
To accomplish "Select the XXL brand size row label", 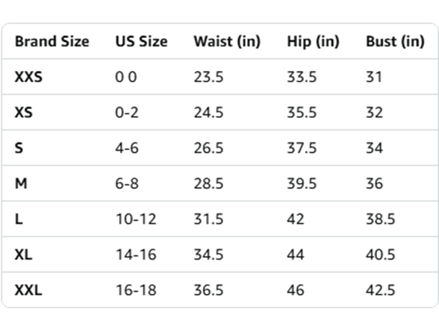I will click(28, 290).
